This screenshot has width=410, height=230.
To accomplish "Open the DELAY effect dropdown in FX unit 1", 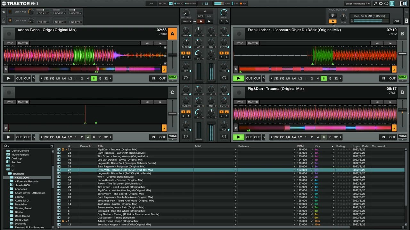I will (42, 13).
